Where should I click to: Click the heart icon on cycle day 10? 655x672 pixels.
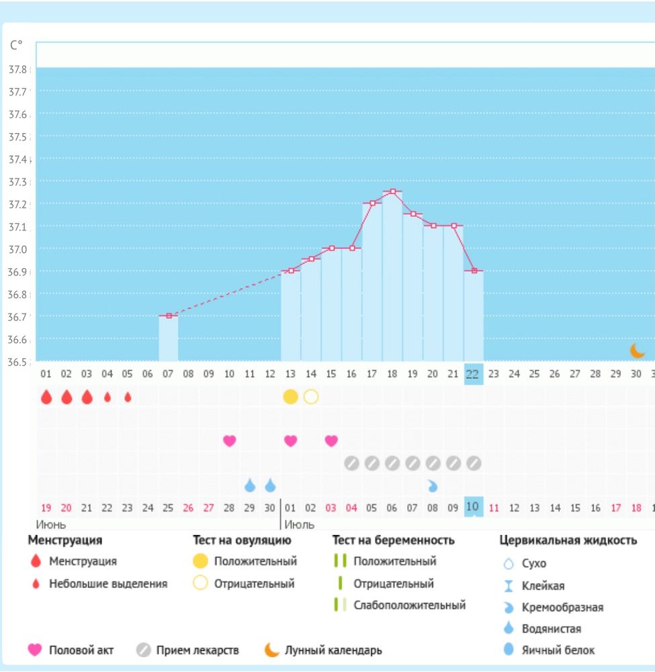pos(230,441)
